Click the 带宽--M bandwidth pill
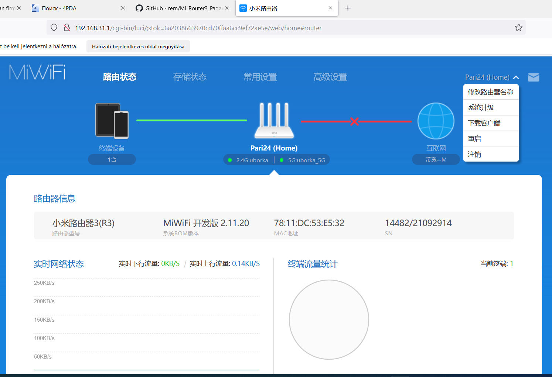 click(x=436, y=159)
